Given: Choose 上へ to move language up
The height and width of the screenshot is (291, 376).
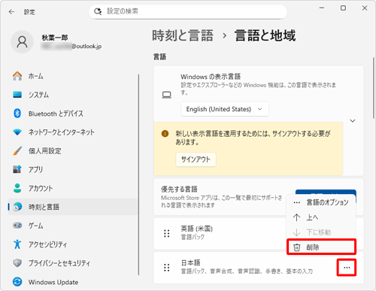Looking at the screenshot, I should click(321, 217).
